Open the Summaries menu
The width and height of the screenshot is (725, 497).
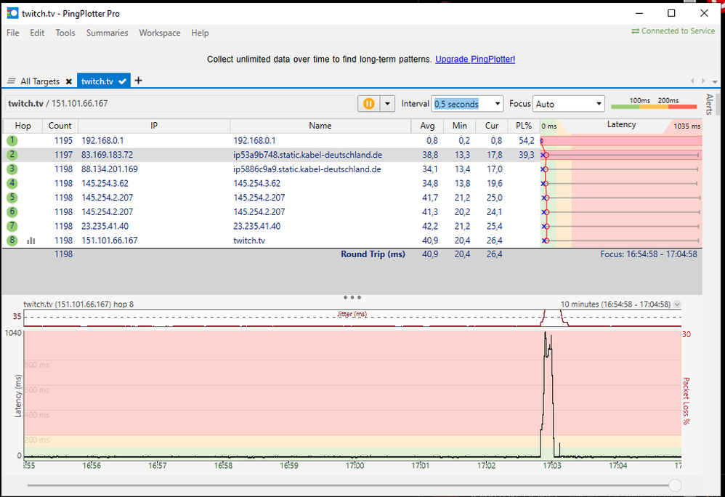point(107,33)
